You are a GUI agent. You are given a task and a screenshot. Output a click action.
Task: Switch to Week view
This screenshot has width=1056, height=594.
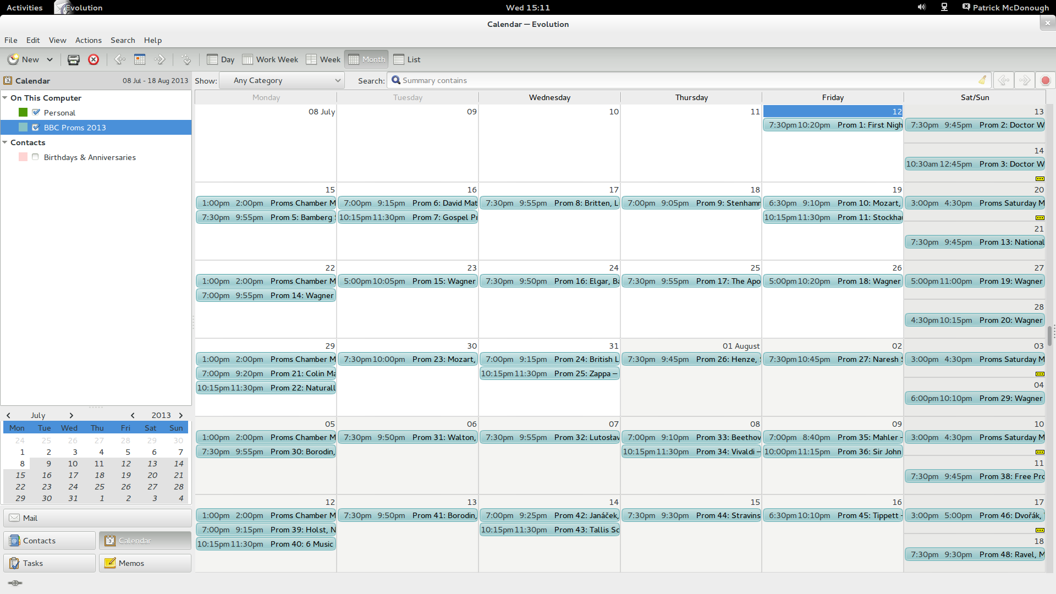(x=323, y=59)
